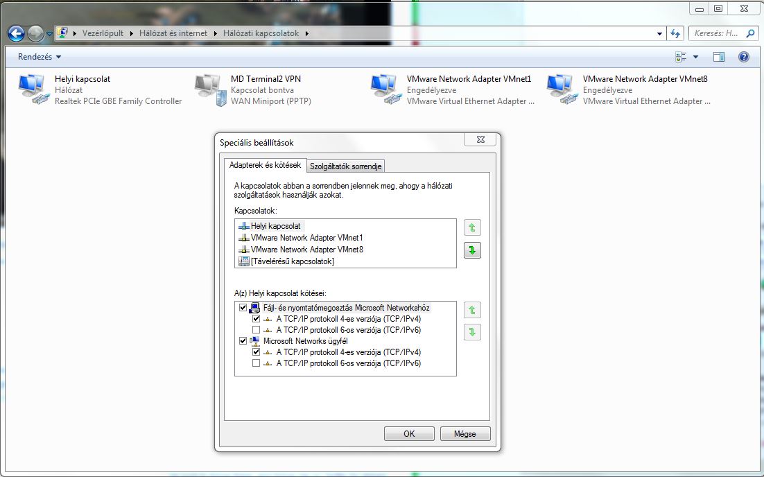Open the recent pages dropdown arrow
The image size is (764, 477).
pyautogui.click(x=49, y=34)
